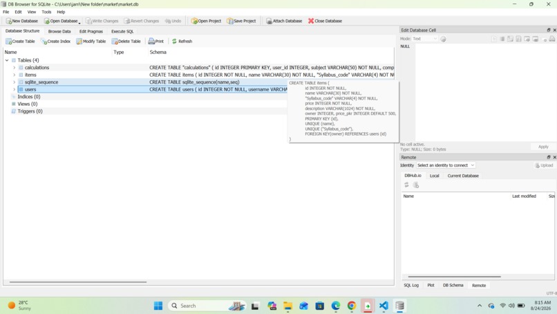Click the Type column header
This screenshot has height=314, width=557.
(130, 52)
